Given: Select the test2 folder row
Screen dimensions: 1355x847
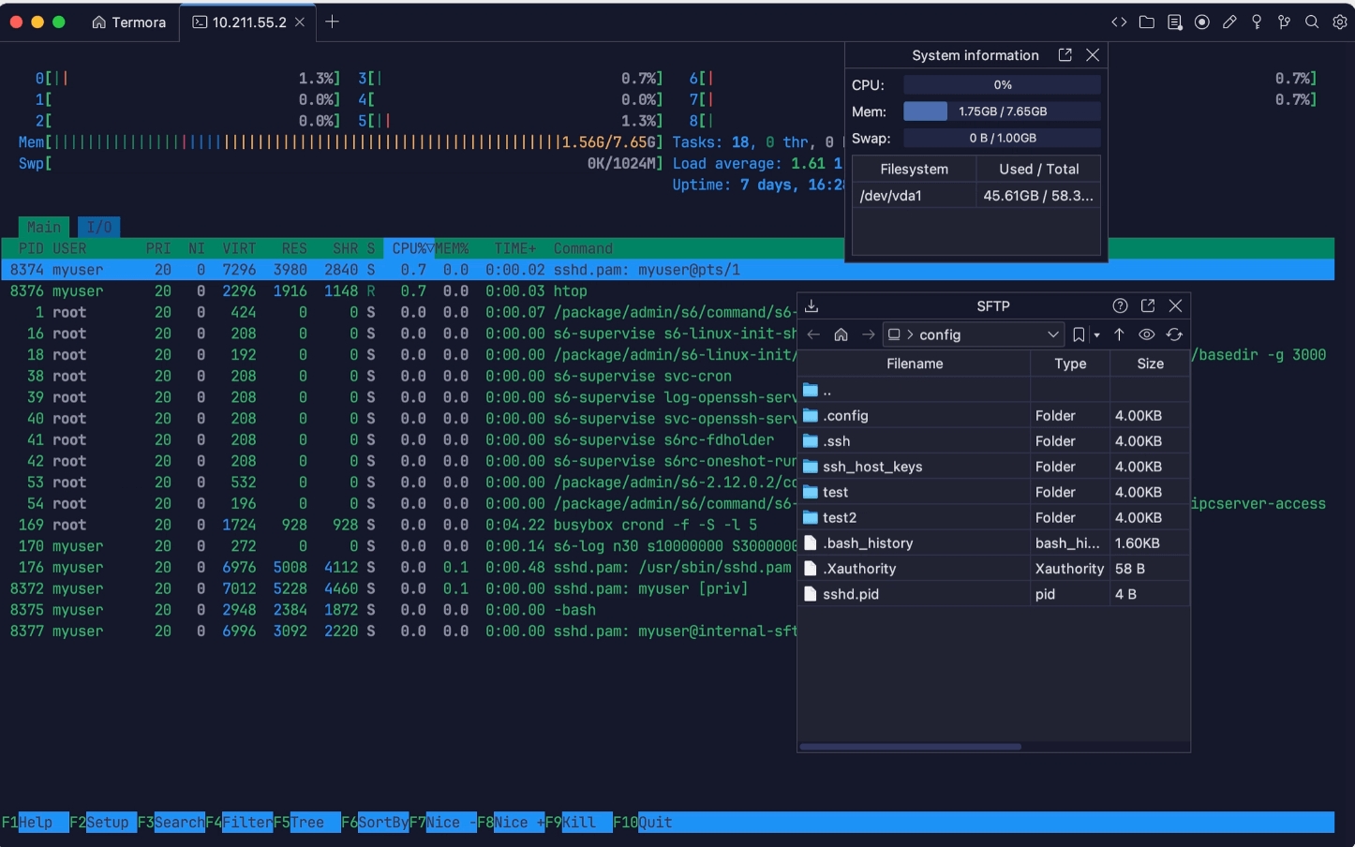Looking at the screenshot, I should click(x=993, y=517).
